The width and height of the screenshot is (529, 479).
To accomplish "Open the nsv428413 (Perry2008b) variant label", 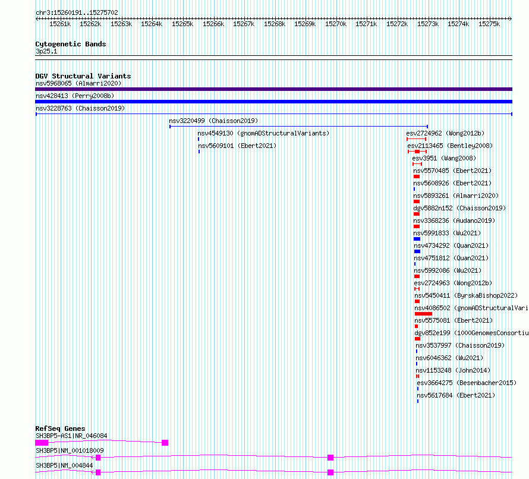I will [75, 96].
